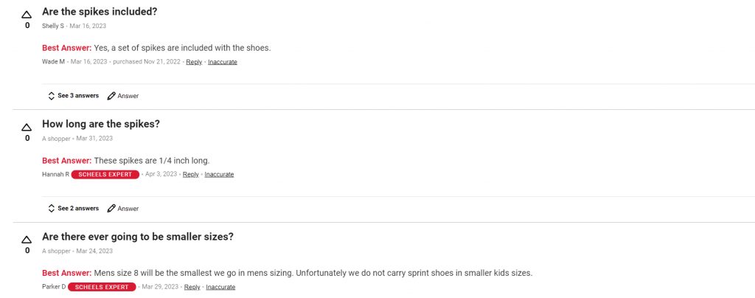755x298 pixels.
Task: Expand 'See 2 answers' chevron icon
Action: 52,209
